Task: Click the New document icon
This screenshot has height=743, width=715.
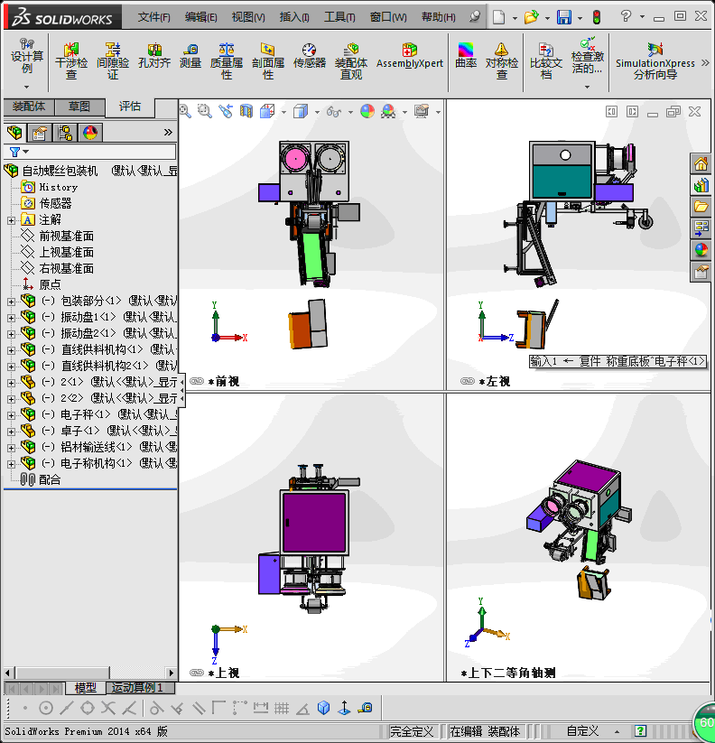Action: click(x=498, y=17)
